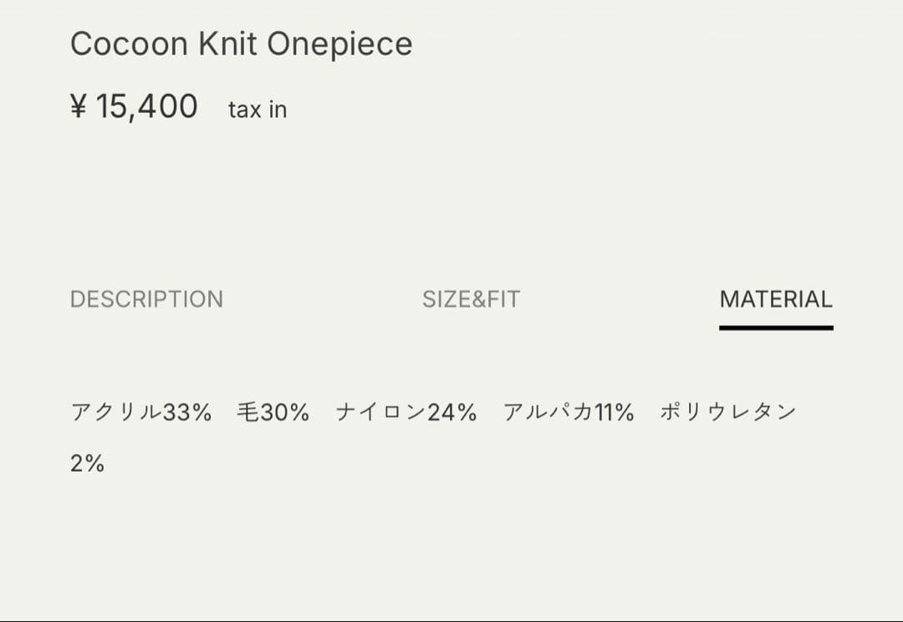View DESCRIPTION section details

pos(147,299)
